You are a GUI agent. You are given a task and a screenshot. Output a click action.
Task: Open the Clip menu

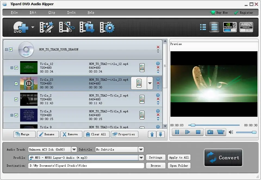pyautogui.click(x=52, y=12)
